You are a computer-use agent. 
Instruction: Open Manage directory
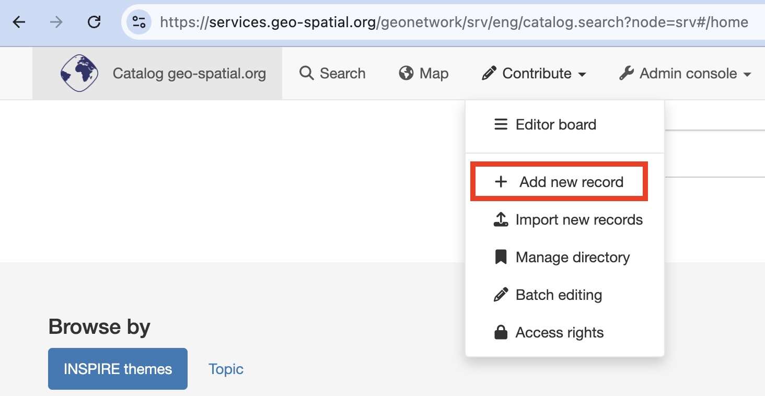[x=565, y=257]
